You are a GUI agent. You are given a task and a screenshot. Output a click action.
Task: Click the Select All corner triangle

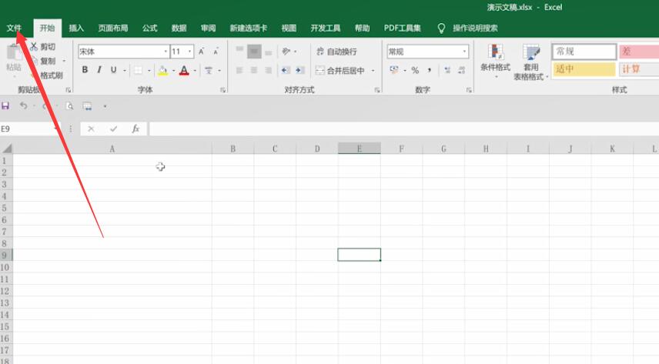click(x=7, y=148)
